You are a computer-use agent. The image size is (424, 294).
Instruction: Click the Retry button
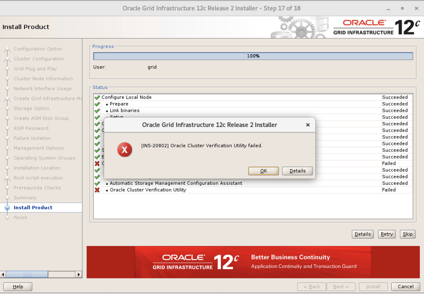coord(387,234)
